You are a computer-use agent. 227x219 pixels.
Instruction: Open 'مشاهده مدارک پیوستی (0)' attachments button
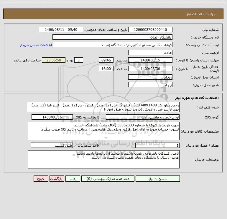(108, 179)
